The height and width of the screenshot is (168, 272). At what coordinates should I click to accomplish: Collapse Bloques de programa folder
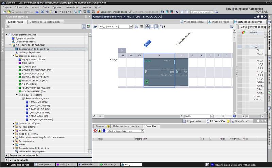tap(13, 56)
